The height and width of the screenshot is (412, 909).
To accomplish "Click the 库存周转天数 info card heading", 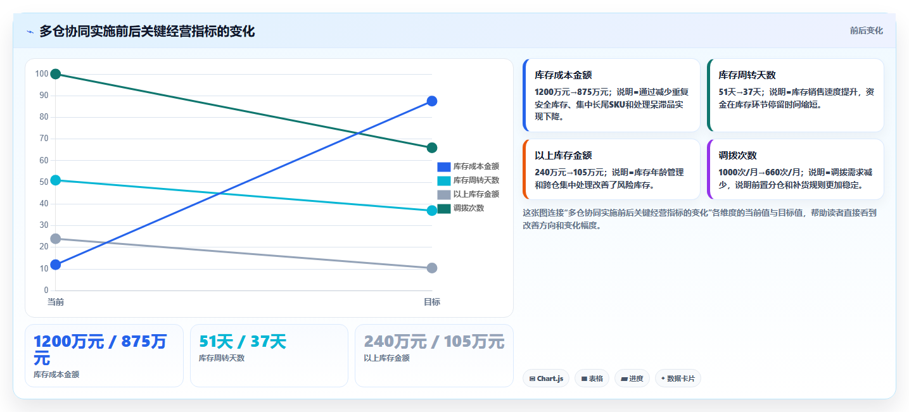I will [747, 75].
